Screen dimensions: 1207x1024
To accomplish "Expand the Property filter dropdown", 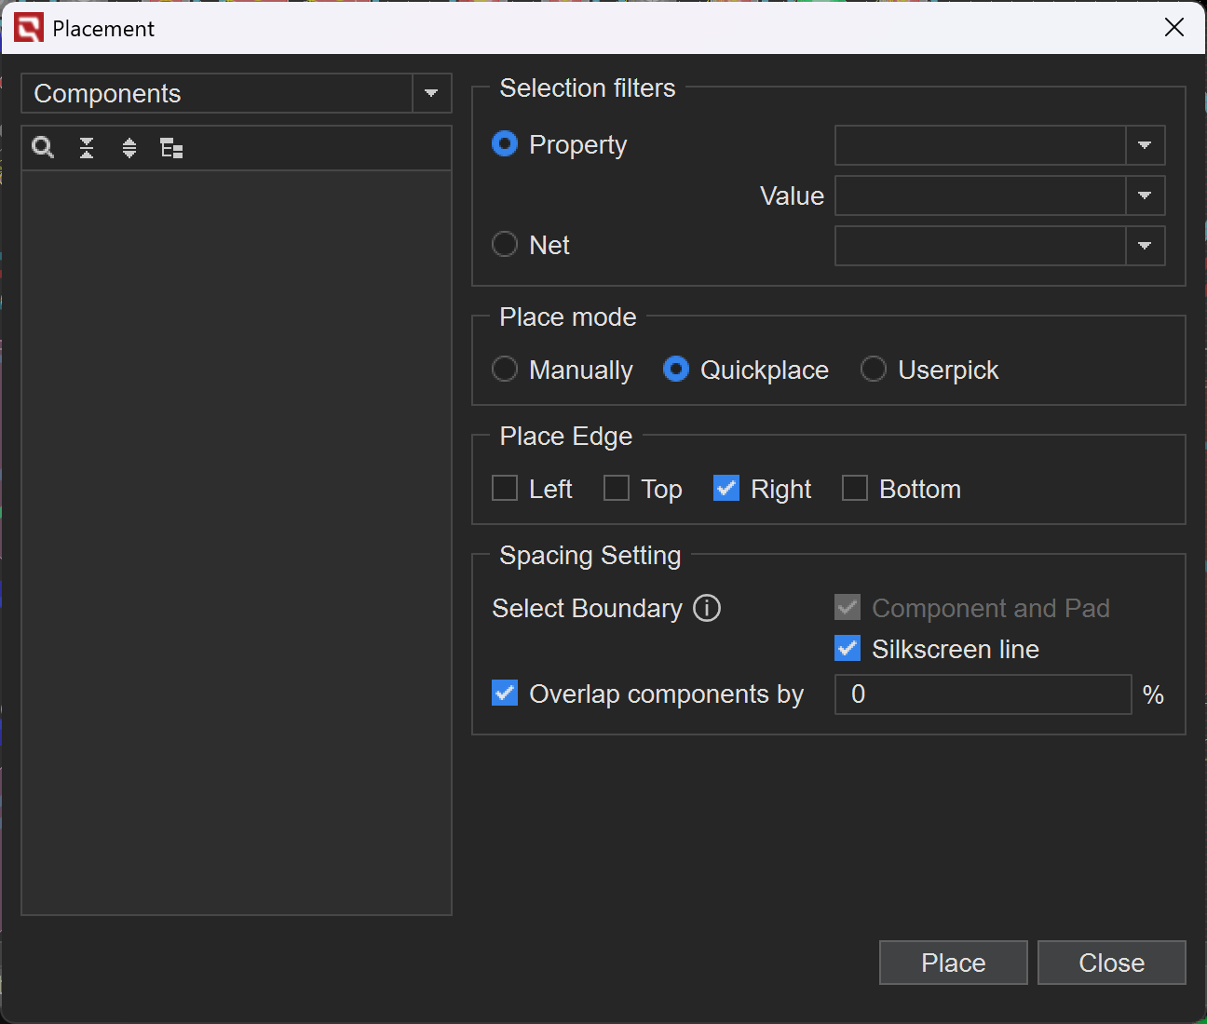I will (1145, 145).
